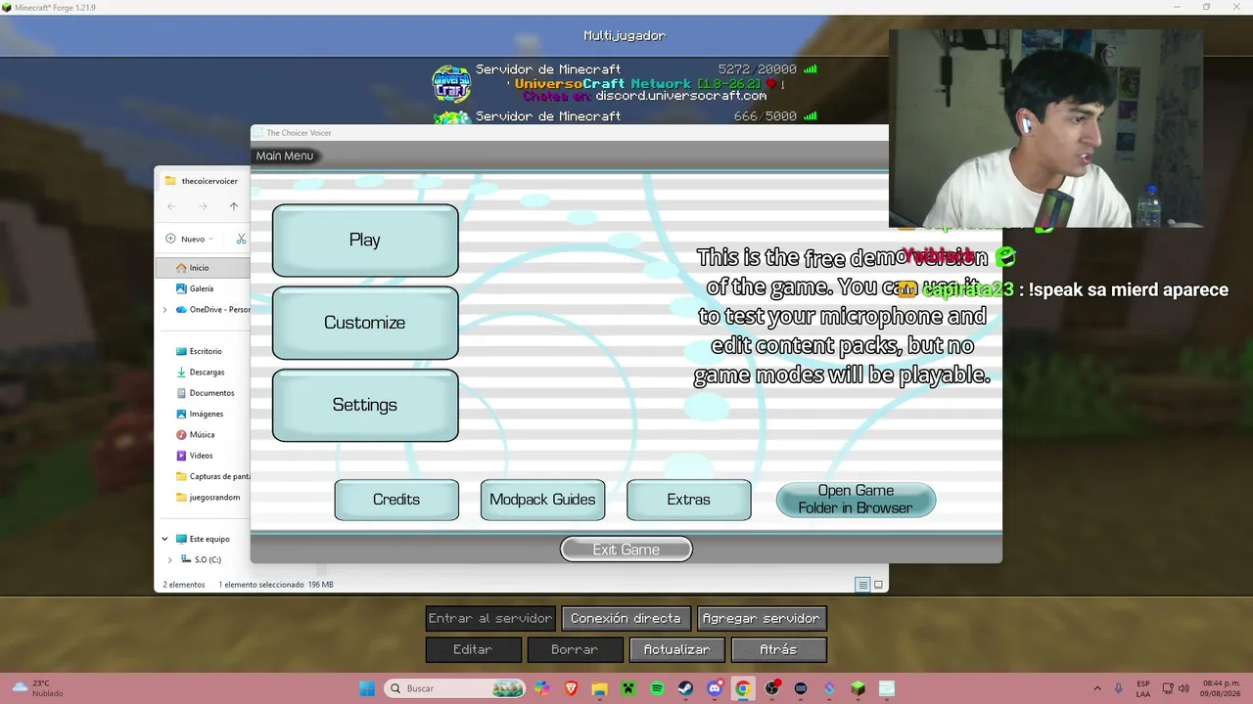
Task: Show hidden system tray icons
Action: (x=1097, y=688)
